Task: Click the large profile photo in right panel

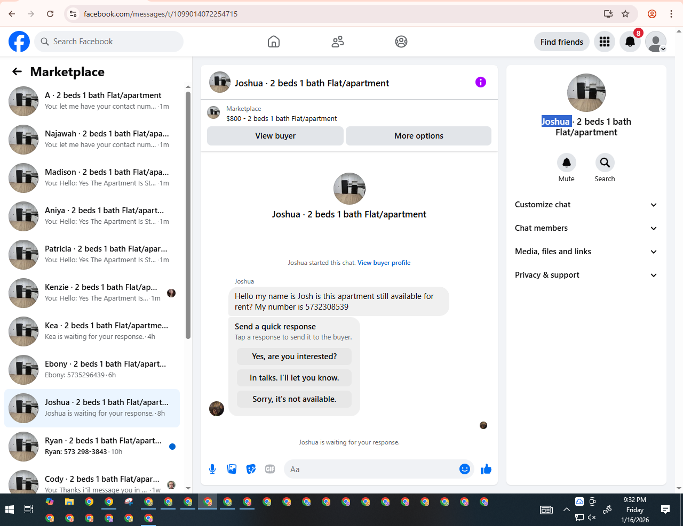Action: 586,93
